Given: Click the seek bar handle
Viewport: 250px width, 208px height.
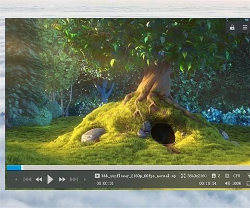Looking at the screenshot, I should [22, 168].
